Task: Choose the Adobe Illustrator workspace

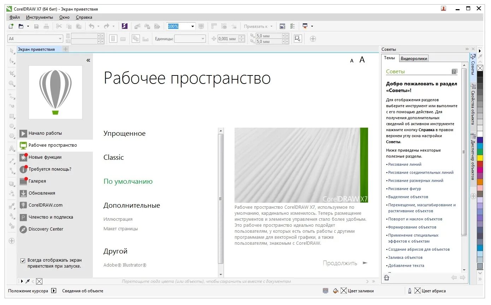Action: click(125, 265)
